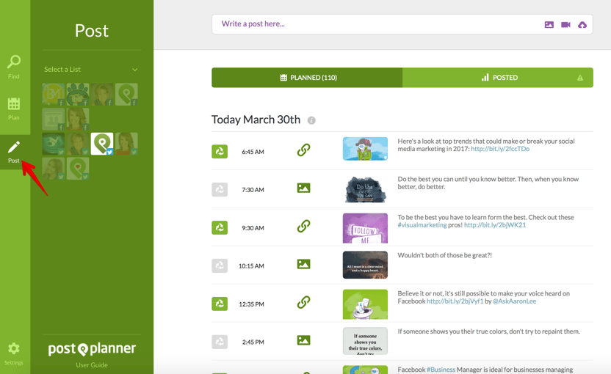The height and width of the screenshot is (374, 611).
Task: Open the User Guide link
Action: click(92, 365)
